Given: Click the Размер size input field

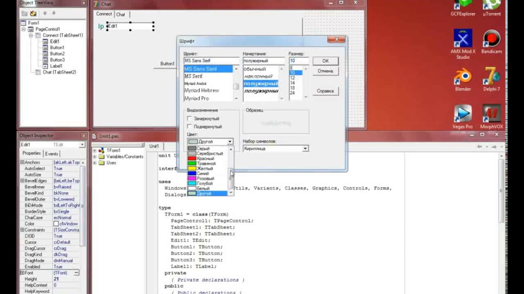Looking at the screenshot, I should (x=299, y=61).
